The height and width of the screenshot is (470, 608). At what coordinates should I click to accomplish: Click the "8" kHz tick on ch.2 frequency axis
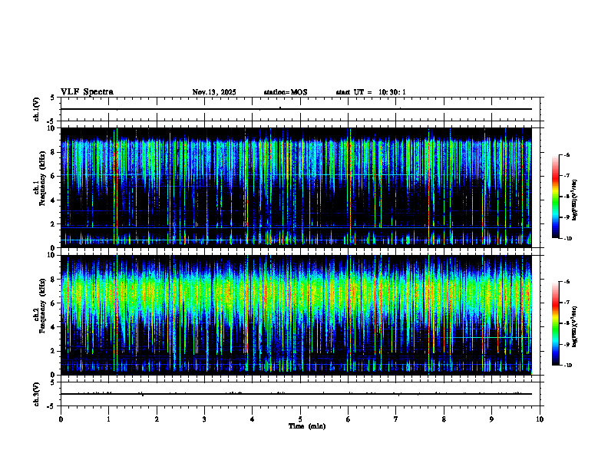coord(53,280)
